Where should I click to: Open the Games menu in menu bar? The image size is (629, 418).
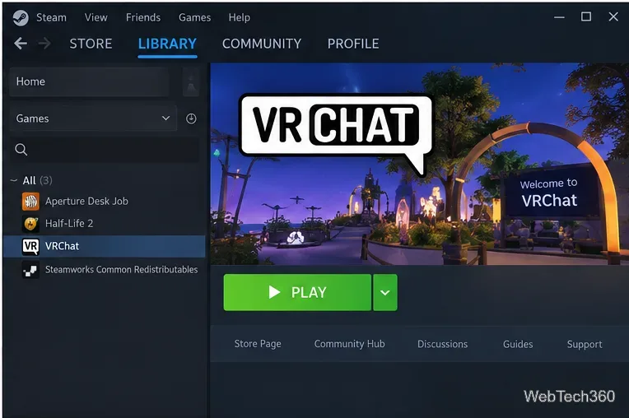click(194, 17)
